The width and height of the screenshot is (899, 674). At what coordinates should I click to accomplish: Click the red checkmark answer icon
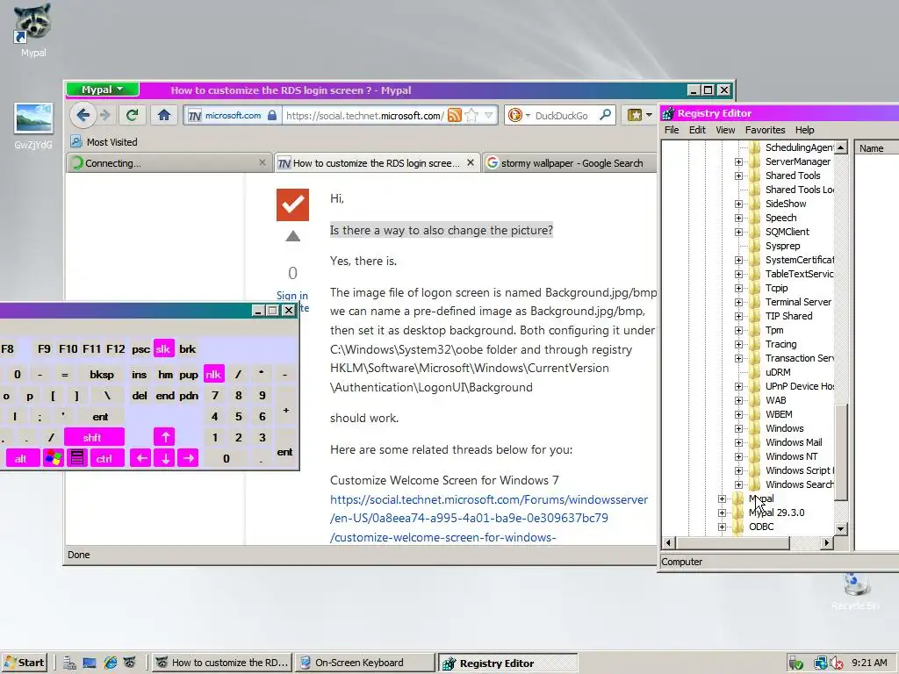tap(292, 204)
